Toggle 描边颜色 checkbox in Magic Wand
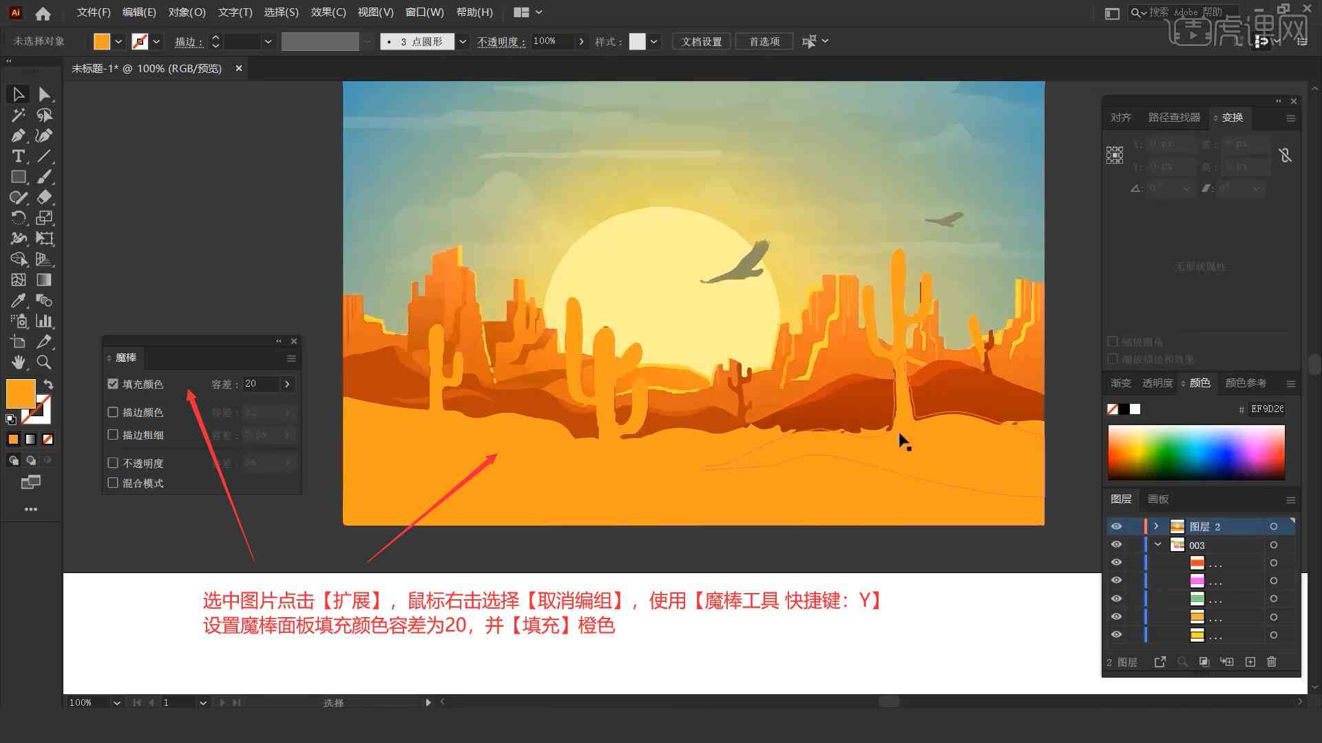The image size is (1322, 743). [x=113, y=412]
